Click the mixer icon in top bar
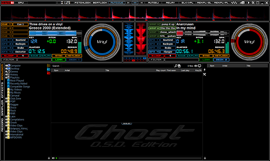Screen dimensions: 270x161 (x=242, y=2)
